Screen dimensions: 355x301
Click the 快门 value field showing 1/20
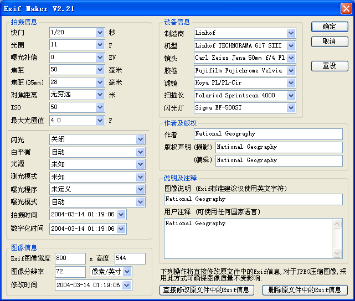(73, 33)
